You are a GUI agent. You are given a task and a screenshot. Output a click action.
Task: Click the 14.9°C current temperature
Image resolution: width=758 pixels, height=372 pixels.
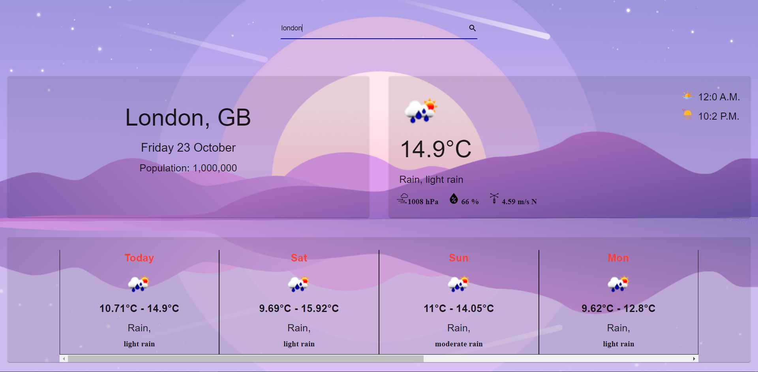pos(436,149)
